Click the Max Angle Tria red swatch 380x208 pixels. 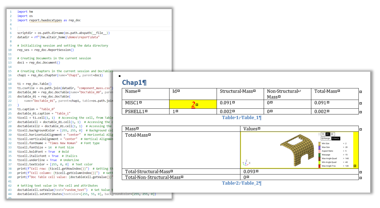click(x=319, y=166)
